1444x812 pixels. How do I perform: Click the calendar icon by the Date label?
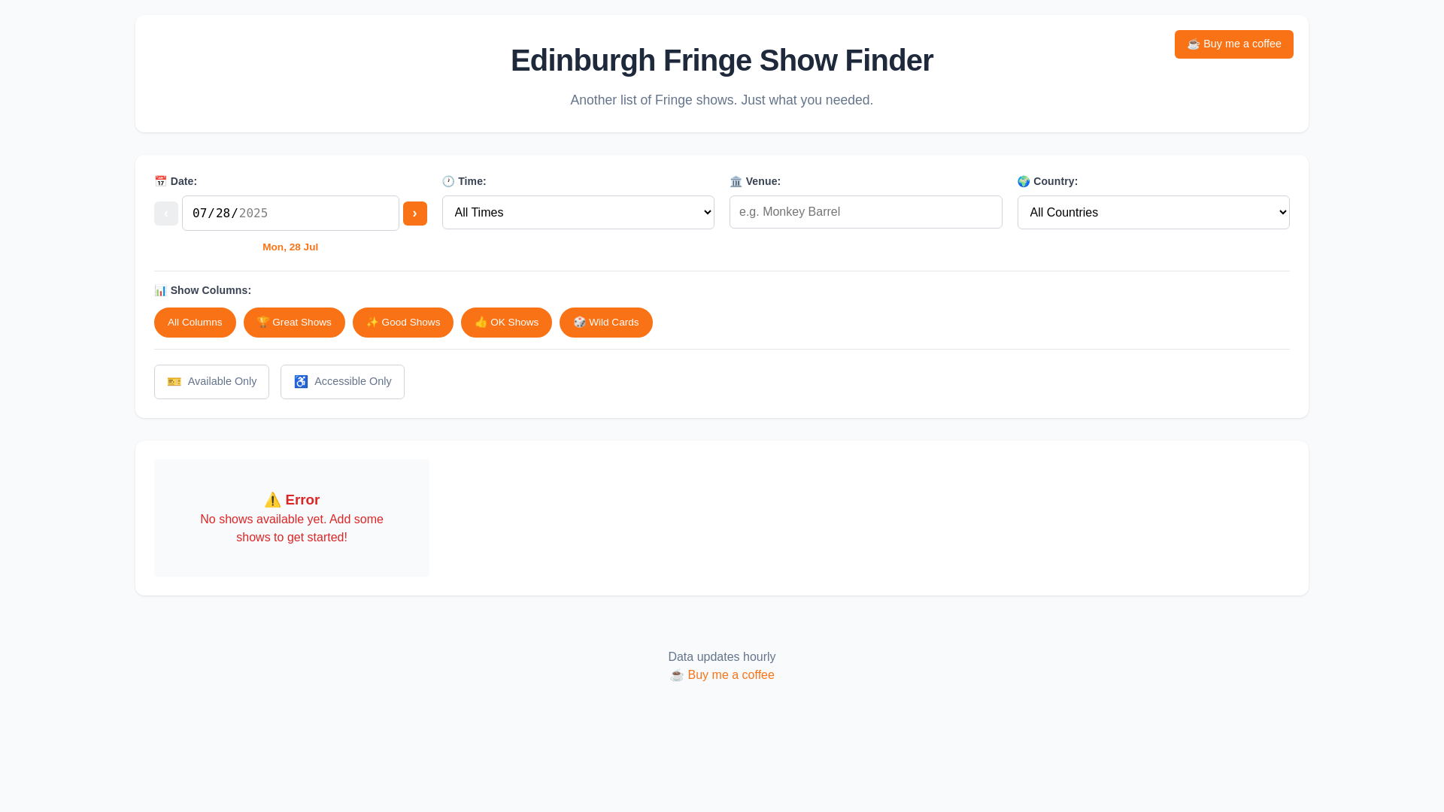160,181
